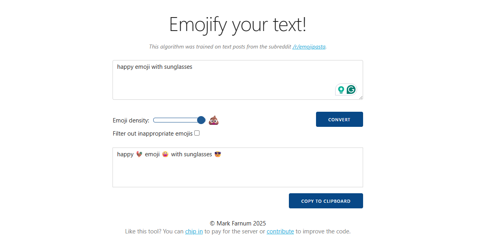
Task: Open Grammarly suggestions via the lightbulb icon
Action: pyautogui.click(x=341, y=89)
